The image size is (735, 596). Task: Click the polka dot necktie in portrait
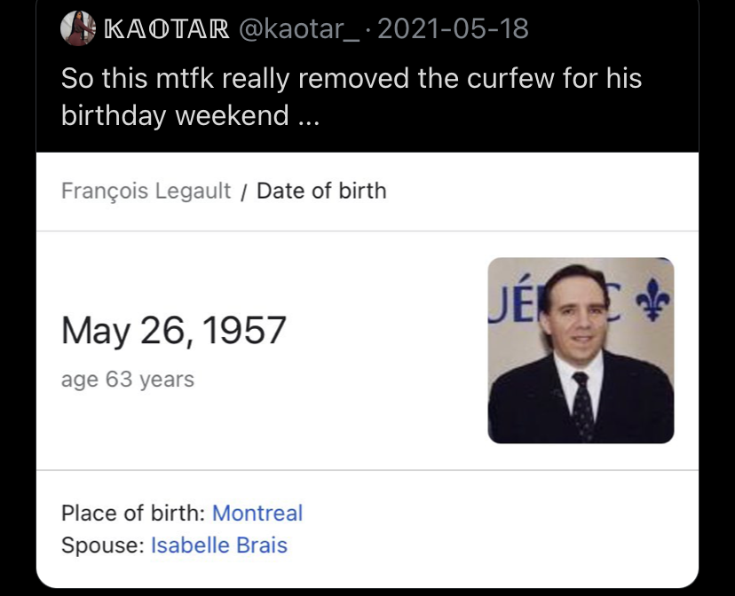pyautogui.click(x=582, y=405)
